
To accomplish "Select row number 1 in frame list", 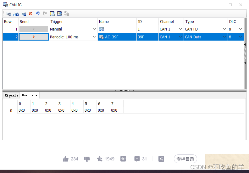I will click(11, 29).
